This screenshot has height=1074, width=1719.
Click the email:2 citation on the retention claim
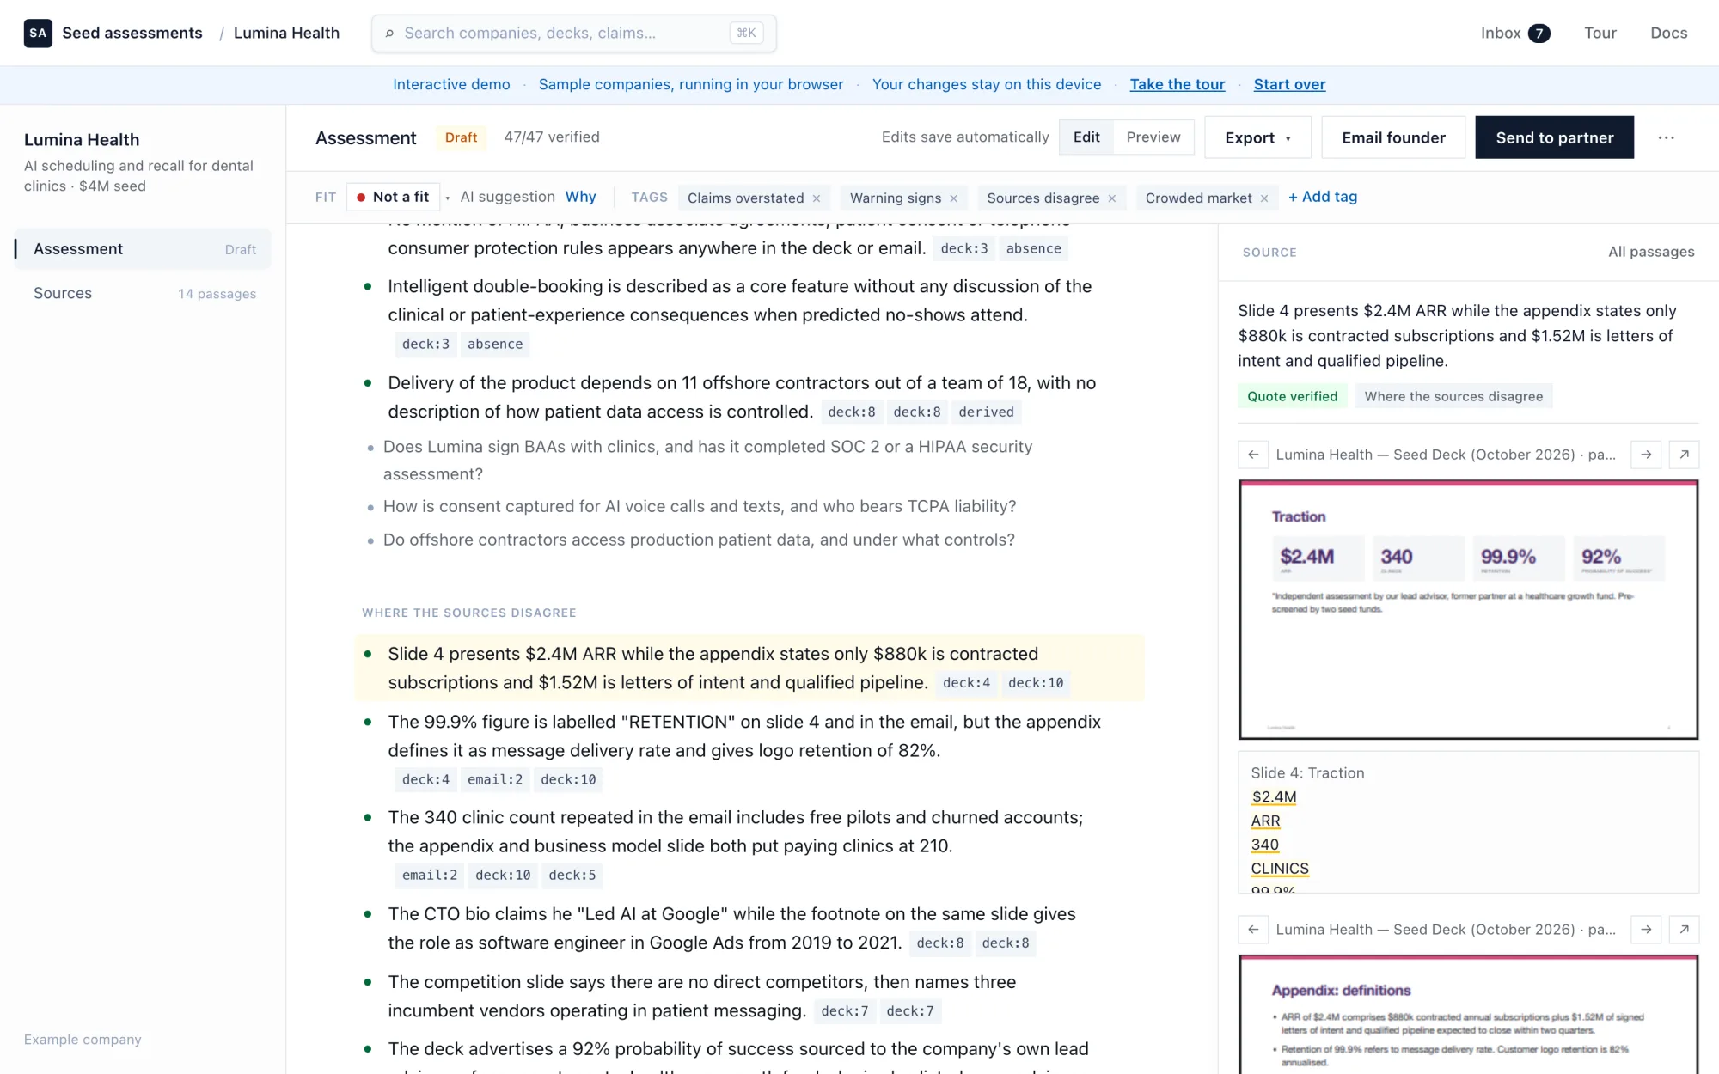[495, 780]
